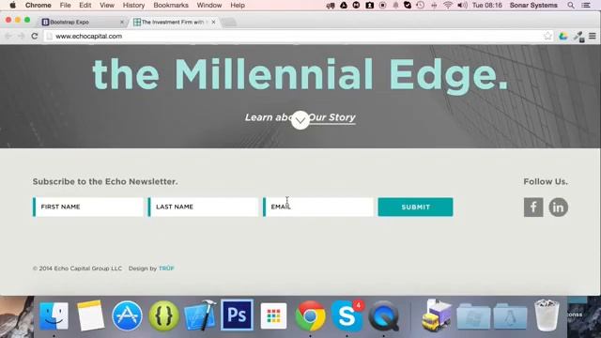Screen dimensions: 601x338
Task: Open Skype from the dock
Action: click(347, 315)
